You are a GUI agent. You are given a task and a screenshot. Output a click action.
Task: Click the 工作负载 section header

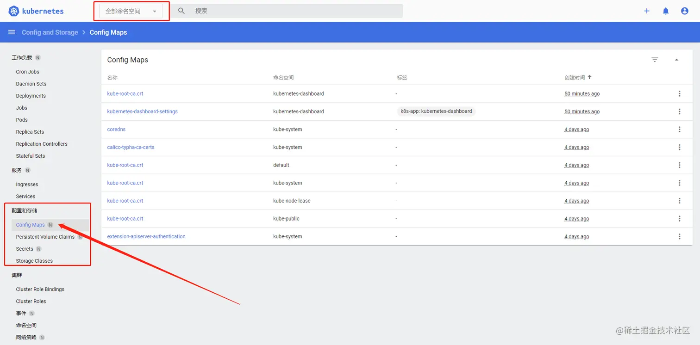click(x=22, y=58)
